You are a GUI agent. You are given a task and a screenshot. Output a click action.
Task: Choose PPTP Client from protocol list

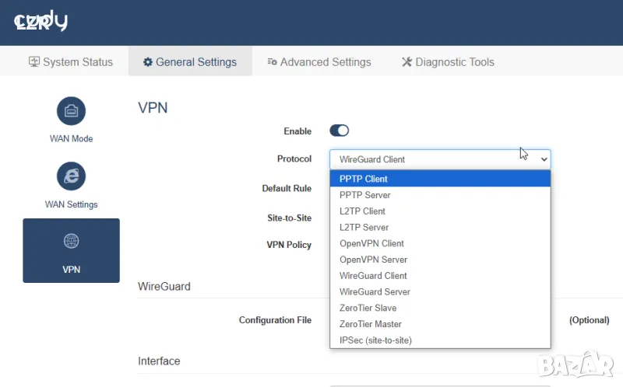coord(363,179)
